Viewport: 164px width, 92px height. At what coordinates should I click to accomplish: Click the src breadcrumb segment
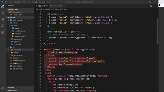pos(37,9)
